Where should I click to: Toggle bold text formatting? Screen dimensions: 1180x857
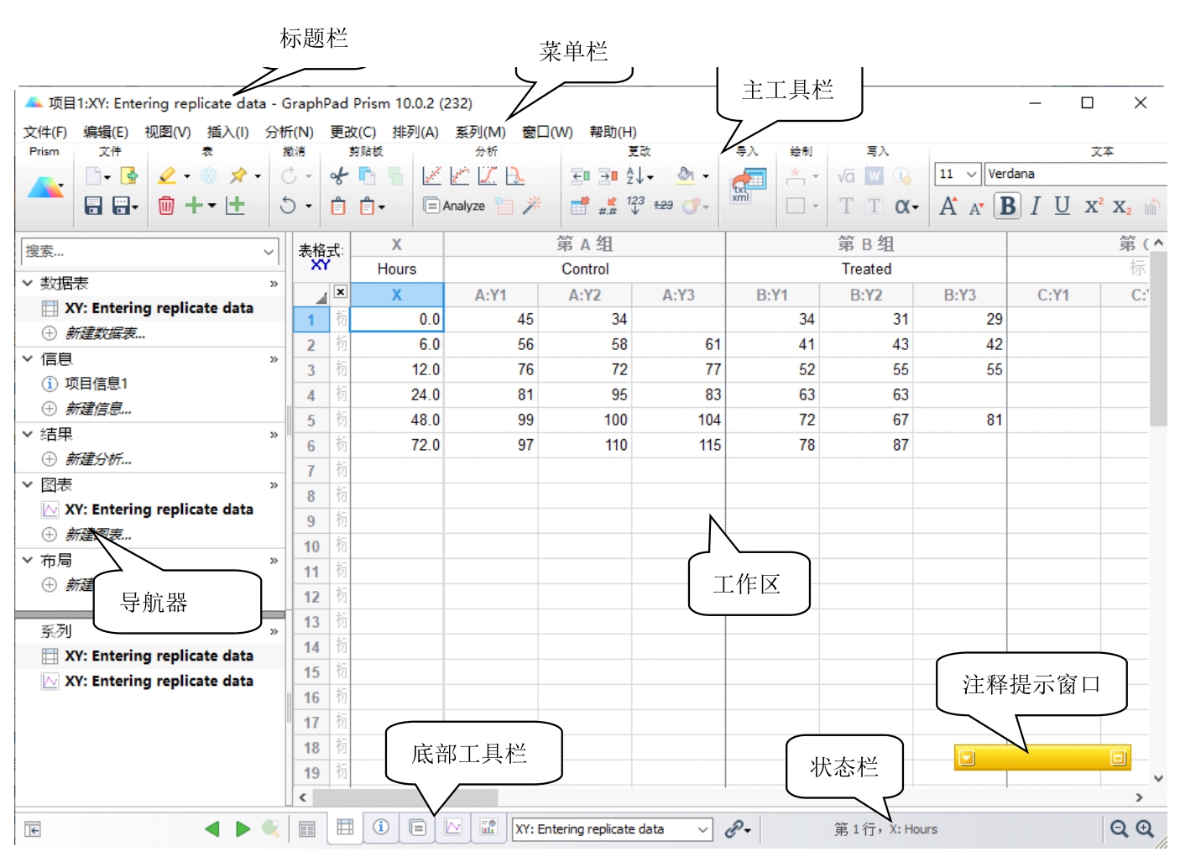tap(1008, 206)
